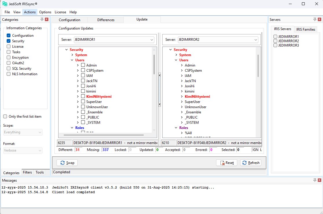This screenshot has height=214, width=323.
Task: Click the JediSoft IRISsync app icon
Action: click(5, 4)
